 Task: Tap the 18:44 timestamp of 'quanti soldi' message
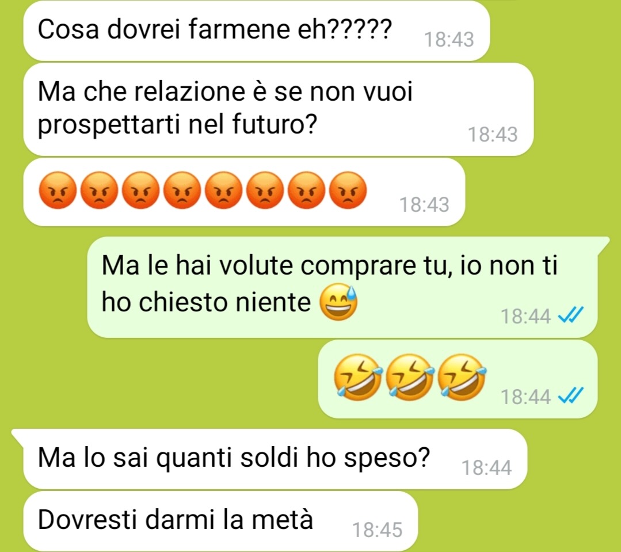pos(487,467)
